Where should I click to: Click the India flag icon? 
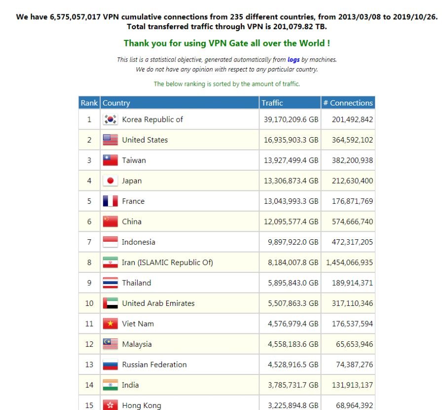[x=110, y=385]
